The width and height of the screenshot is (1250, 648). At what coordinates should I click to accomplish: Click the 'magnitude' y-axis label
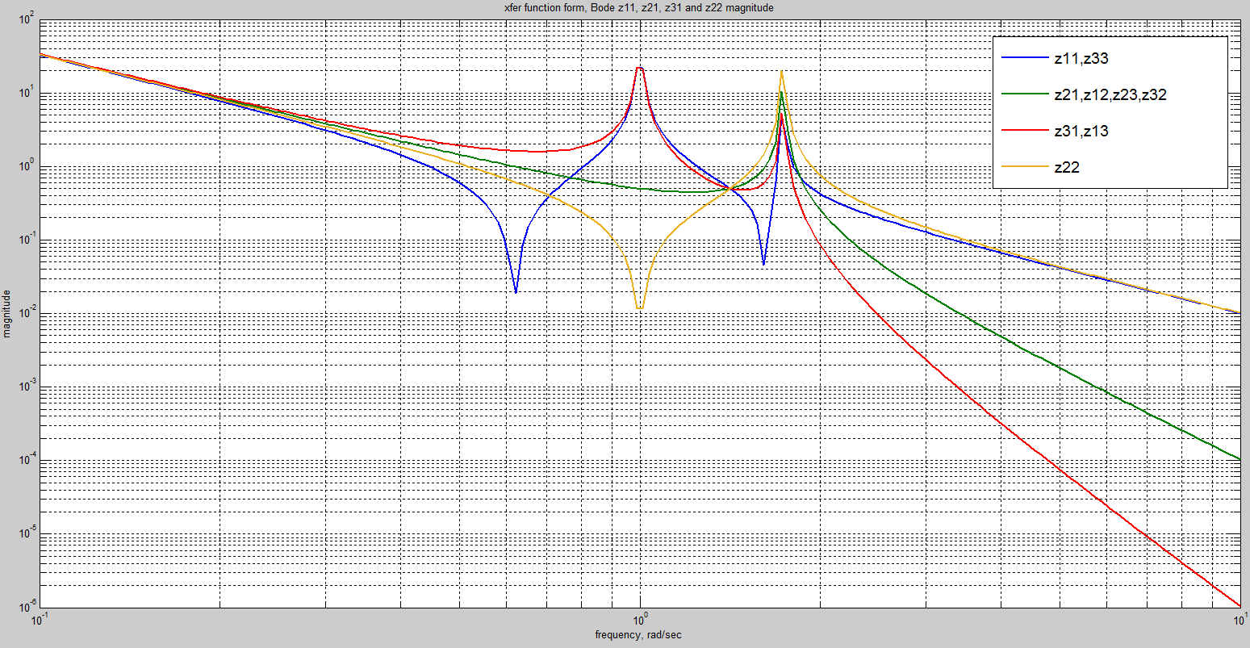[7, 313]
